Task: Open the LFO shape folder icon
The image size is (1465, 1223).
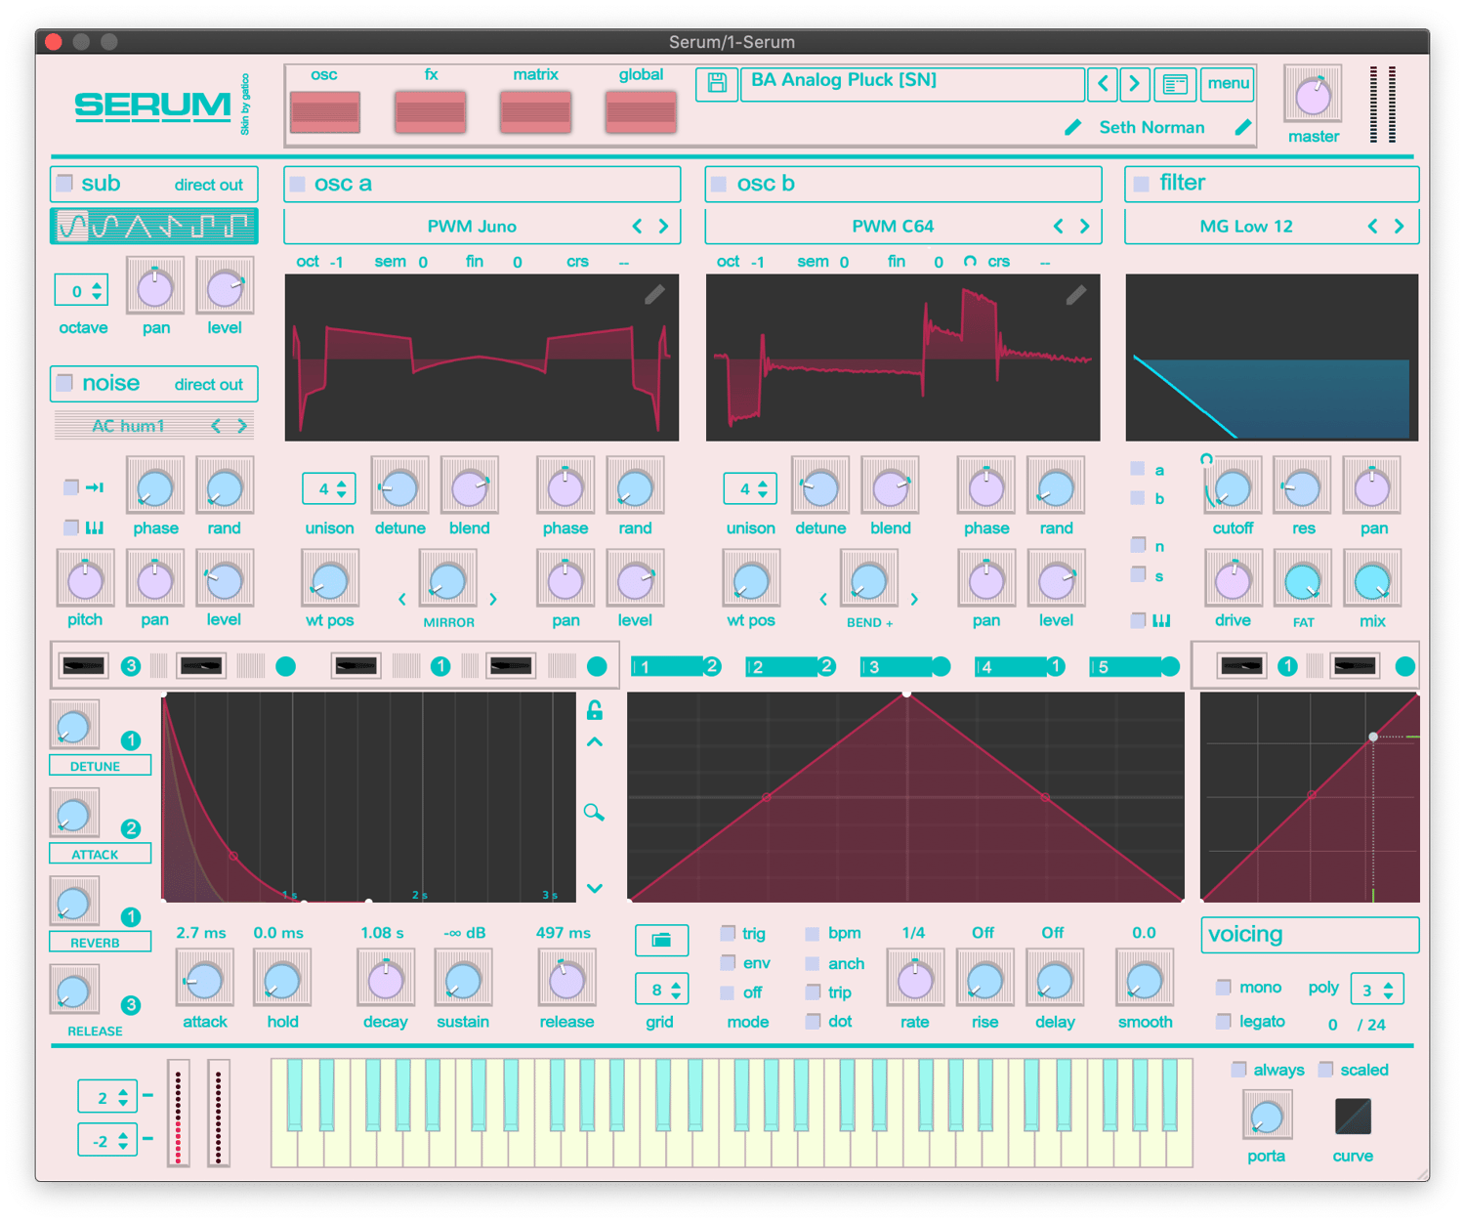Action: tap(661, 940)
